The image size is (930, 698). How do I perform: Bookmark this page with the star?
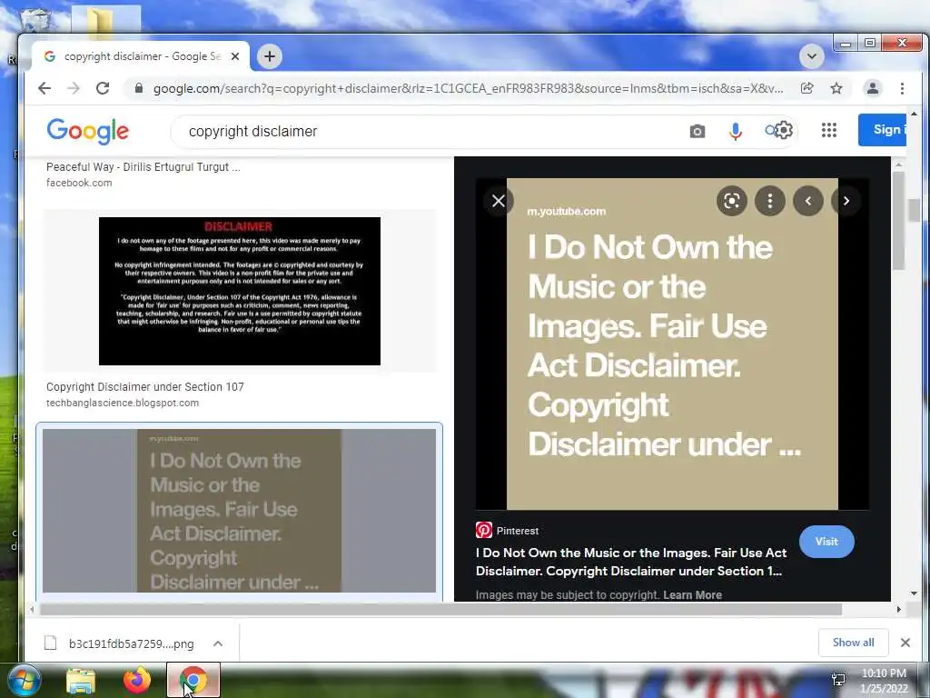pos(836,88)
